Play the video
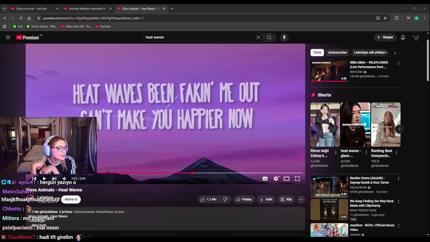 [44, 179]
